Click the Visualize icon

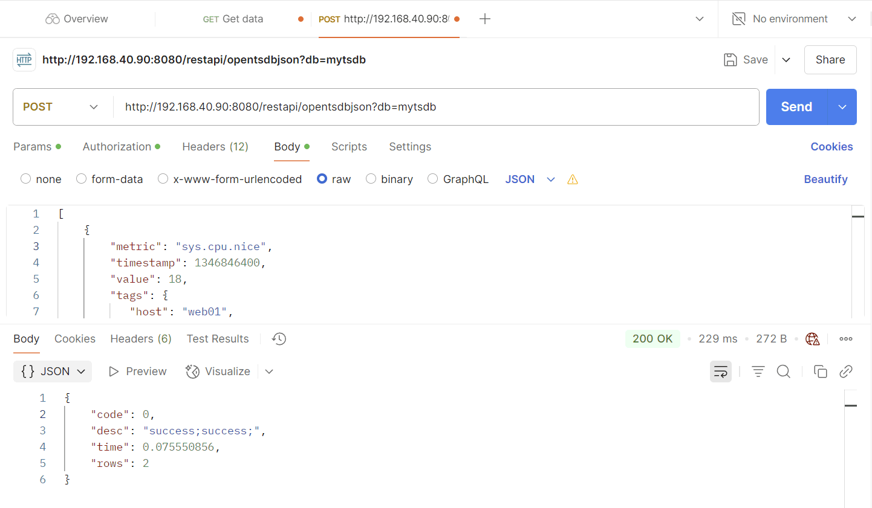[x=192, y=371]
